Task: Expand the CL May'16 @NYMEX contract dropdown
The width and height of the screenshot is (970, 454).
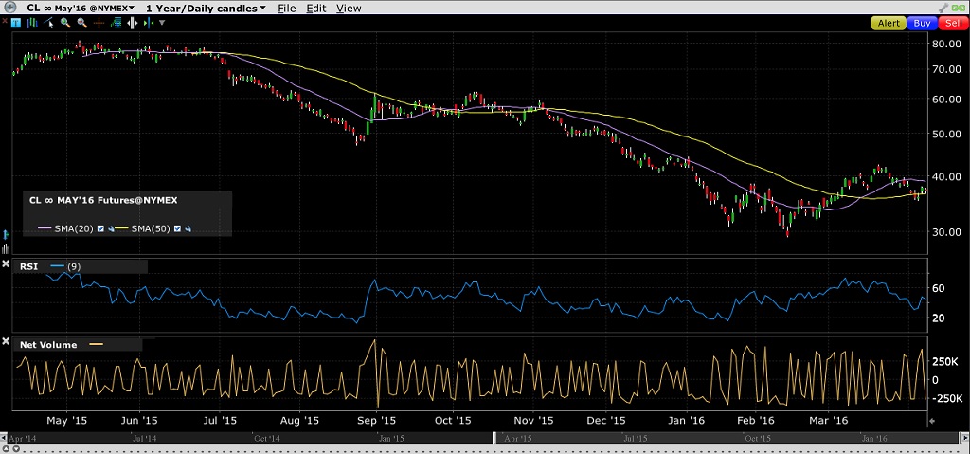Action: click(77, 8)
